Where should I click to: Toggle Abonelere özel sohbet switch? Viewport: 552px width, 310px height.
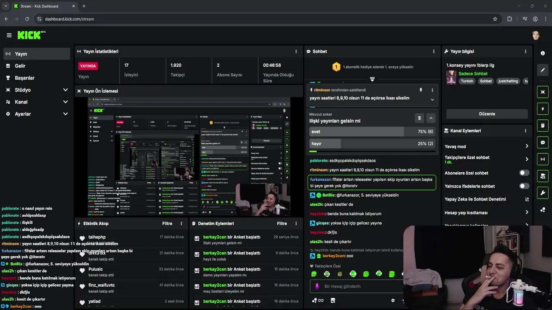click(x=524, y=173)
